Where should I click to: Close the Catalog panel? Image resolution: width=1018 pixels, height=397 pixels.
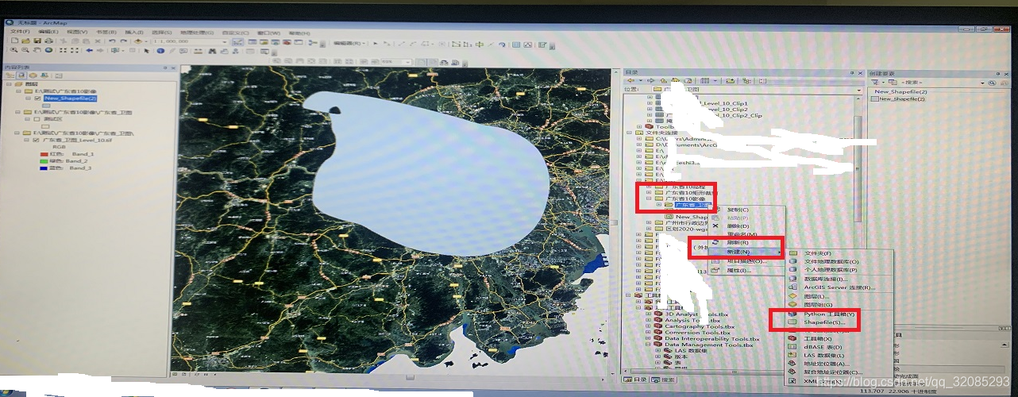click(x=860, y=73)
